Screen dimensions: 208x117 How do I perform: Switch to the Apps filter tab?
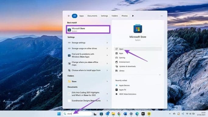pos(81,16)
